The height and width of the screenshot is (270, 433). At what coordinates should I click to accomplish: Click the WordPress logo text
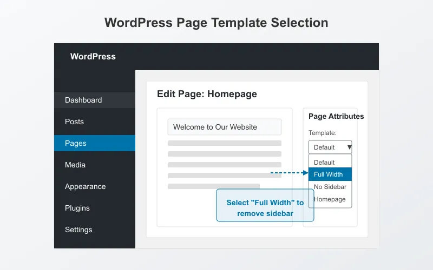(x=93, y=57)
